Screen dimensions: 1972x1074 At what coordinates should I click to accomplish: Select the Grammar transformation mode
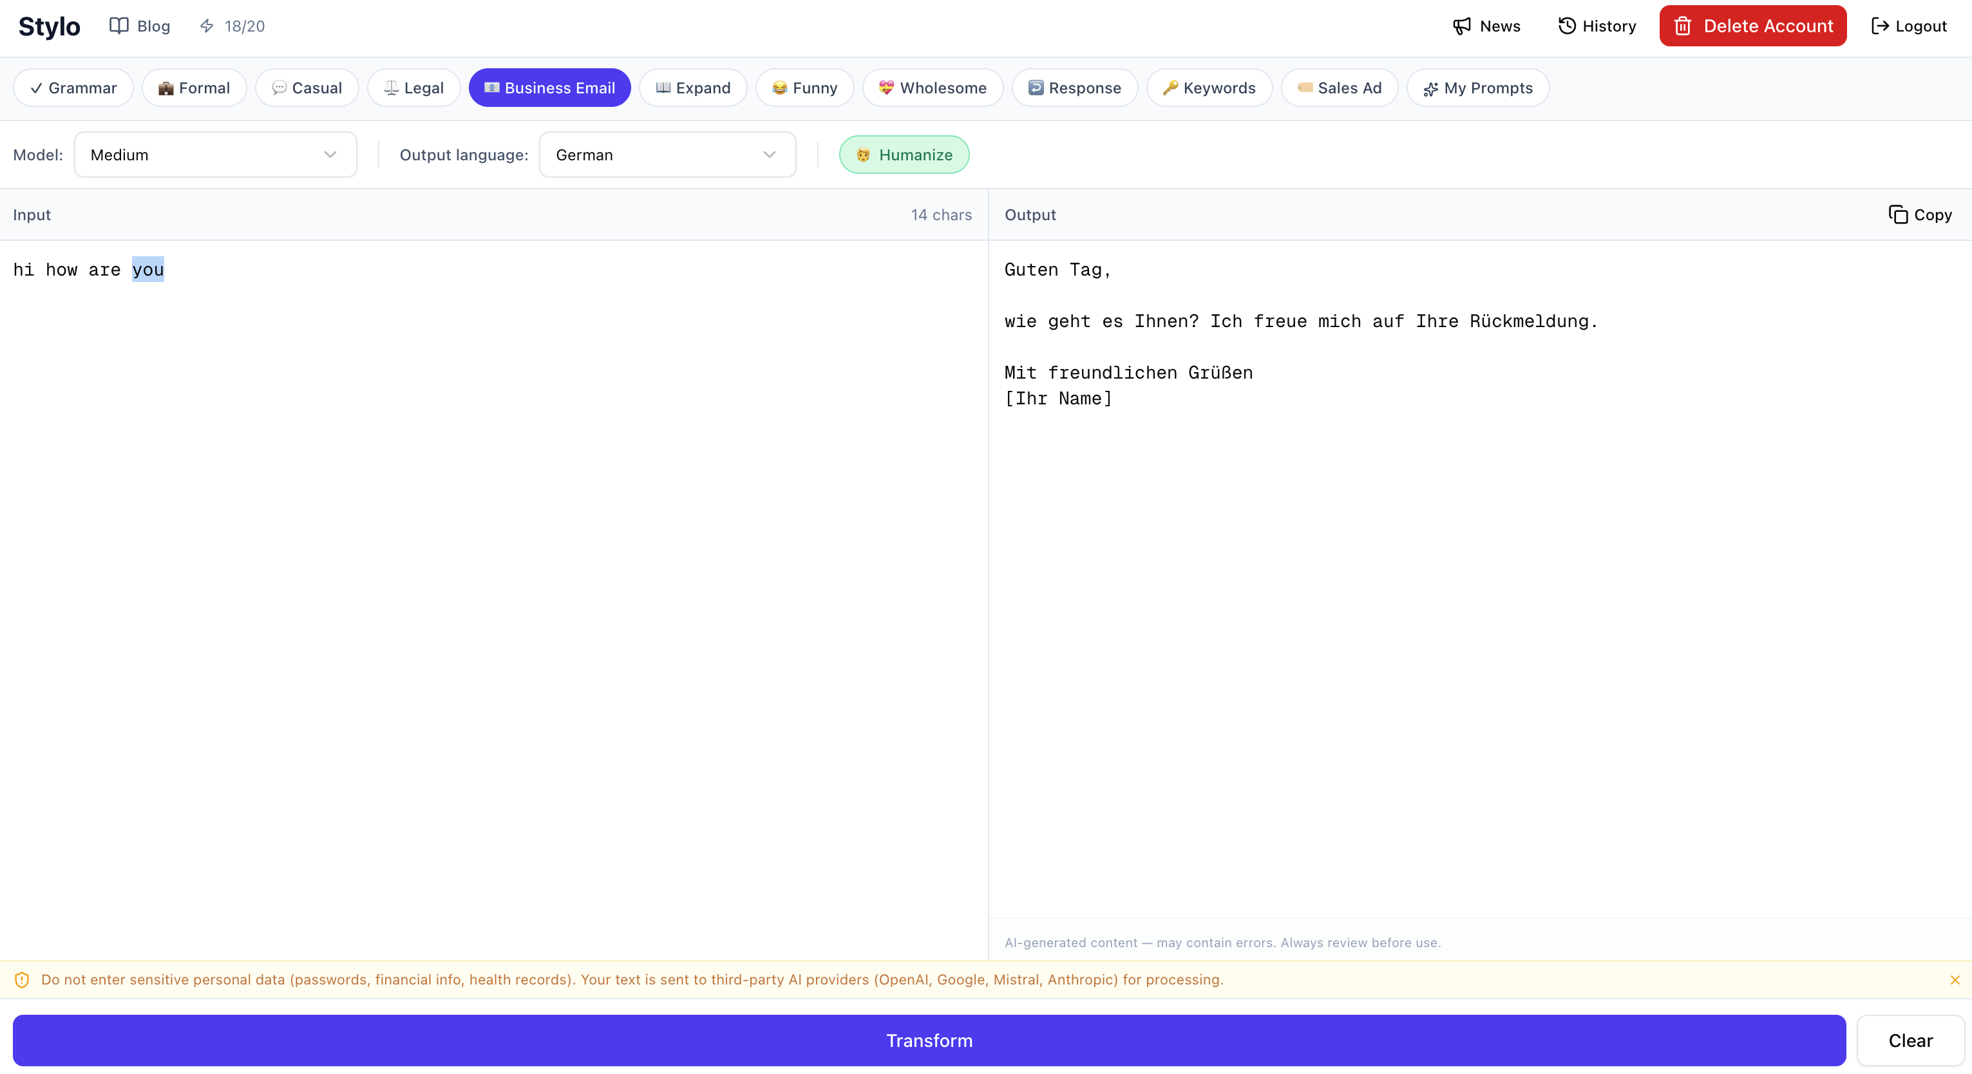73,88
